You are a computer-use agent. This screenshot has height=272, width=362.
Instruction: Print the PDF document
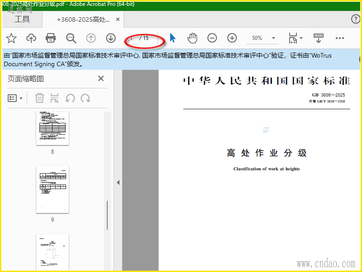(x=51, y=38)
